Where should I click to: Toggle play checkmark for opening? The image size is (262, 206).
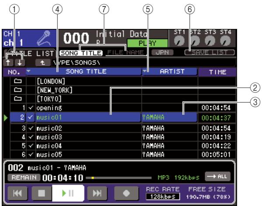click(31, 108)
